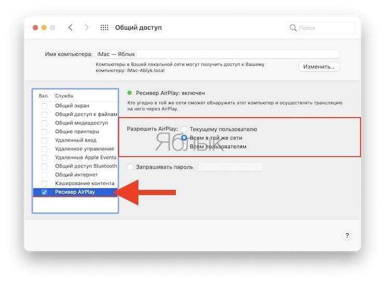
Task: Select the Общий доступ Bluetooth row
Action: (75, 166)
